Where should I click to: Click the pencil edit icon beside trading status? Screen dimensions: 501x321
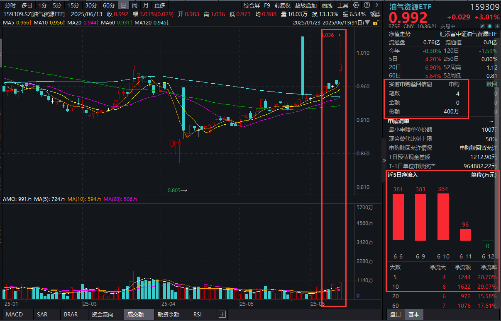482,26
